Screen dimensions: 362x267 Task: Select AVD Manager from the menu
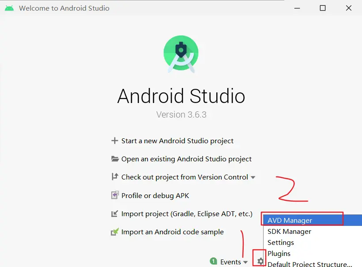click(x=313, y=220)
